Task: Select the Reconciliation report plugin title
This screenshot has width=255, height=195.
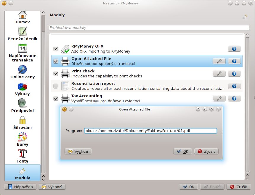Action: point(93,83)
